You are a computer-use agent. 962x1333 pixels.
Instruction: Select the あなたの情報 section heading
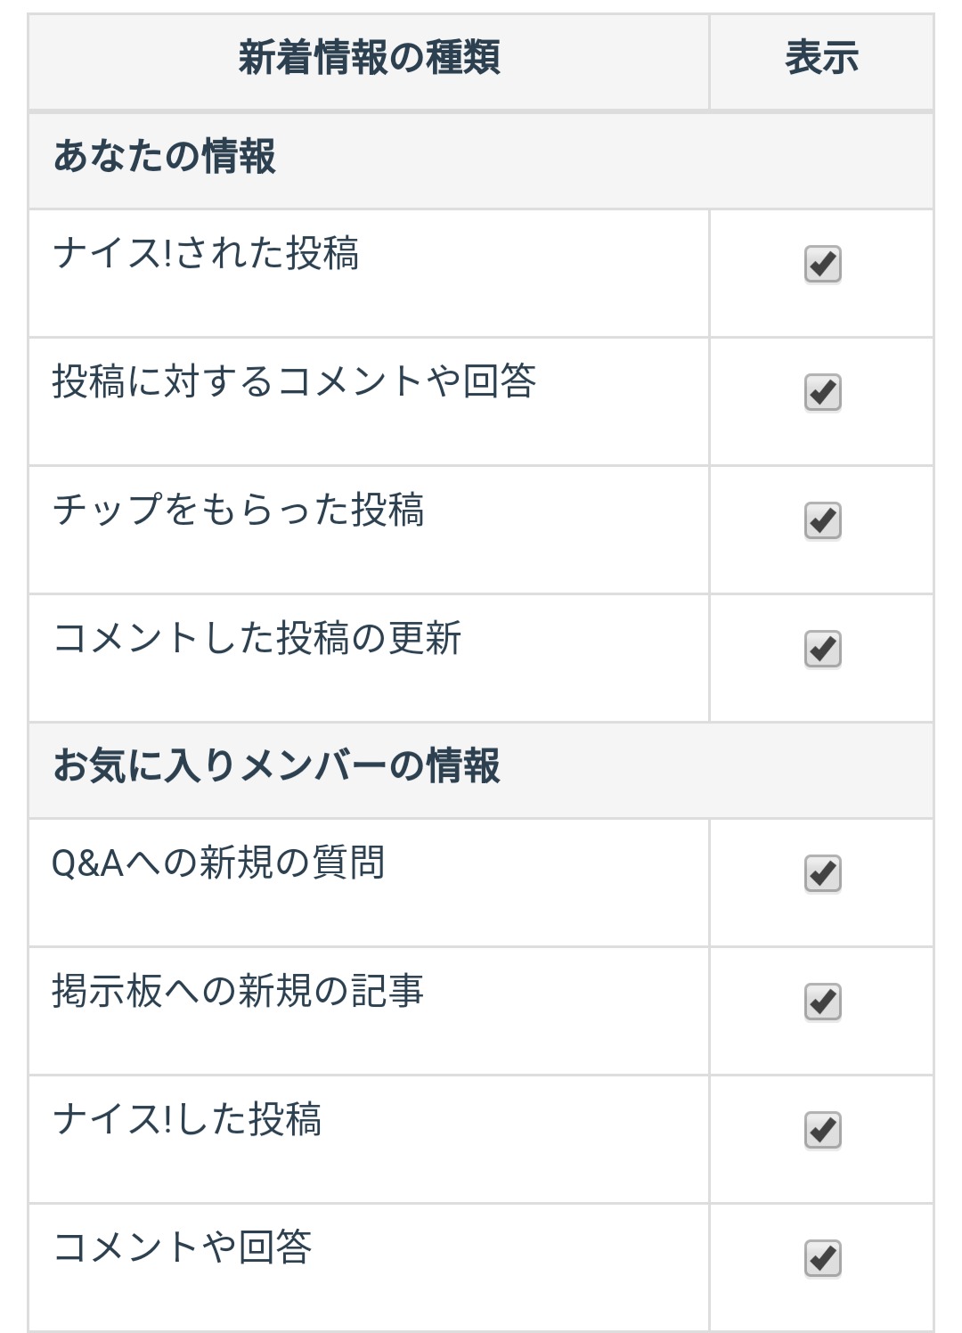click(165, 157)
